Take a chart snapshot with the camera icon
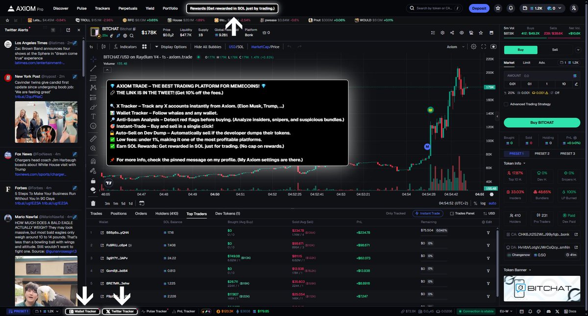The width and height of the screenshot is (588, 316). click(x=493, y=46)
